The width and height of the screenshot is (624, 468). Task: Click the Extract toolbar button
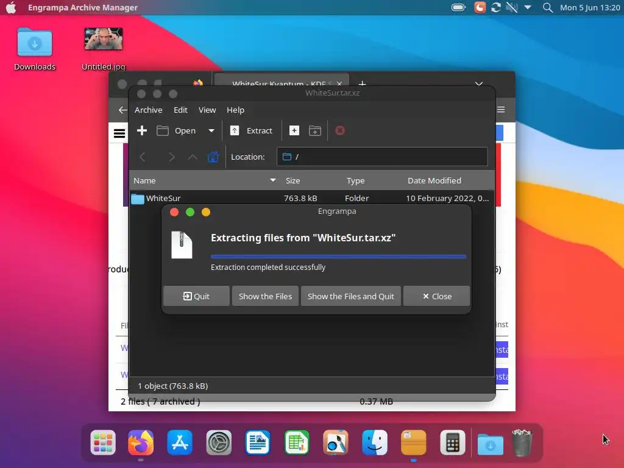click(x=252, y=130)
